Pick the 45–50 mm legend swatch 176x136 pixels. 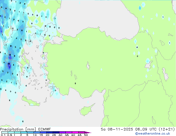click(x=82, y=132)
